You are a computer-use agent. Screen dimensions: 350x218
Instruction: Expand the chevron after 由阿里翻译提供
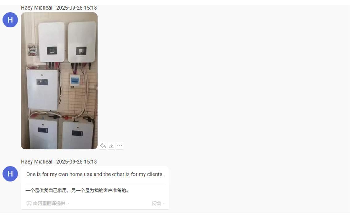[68, 203]
